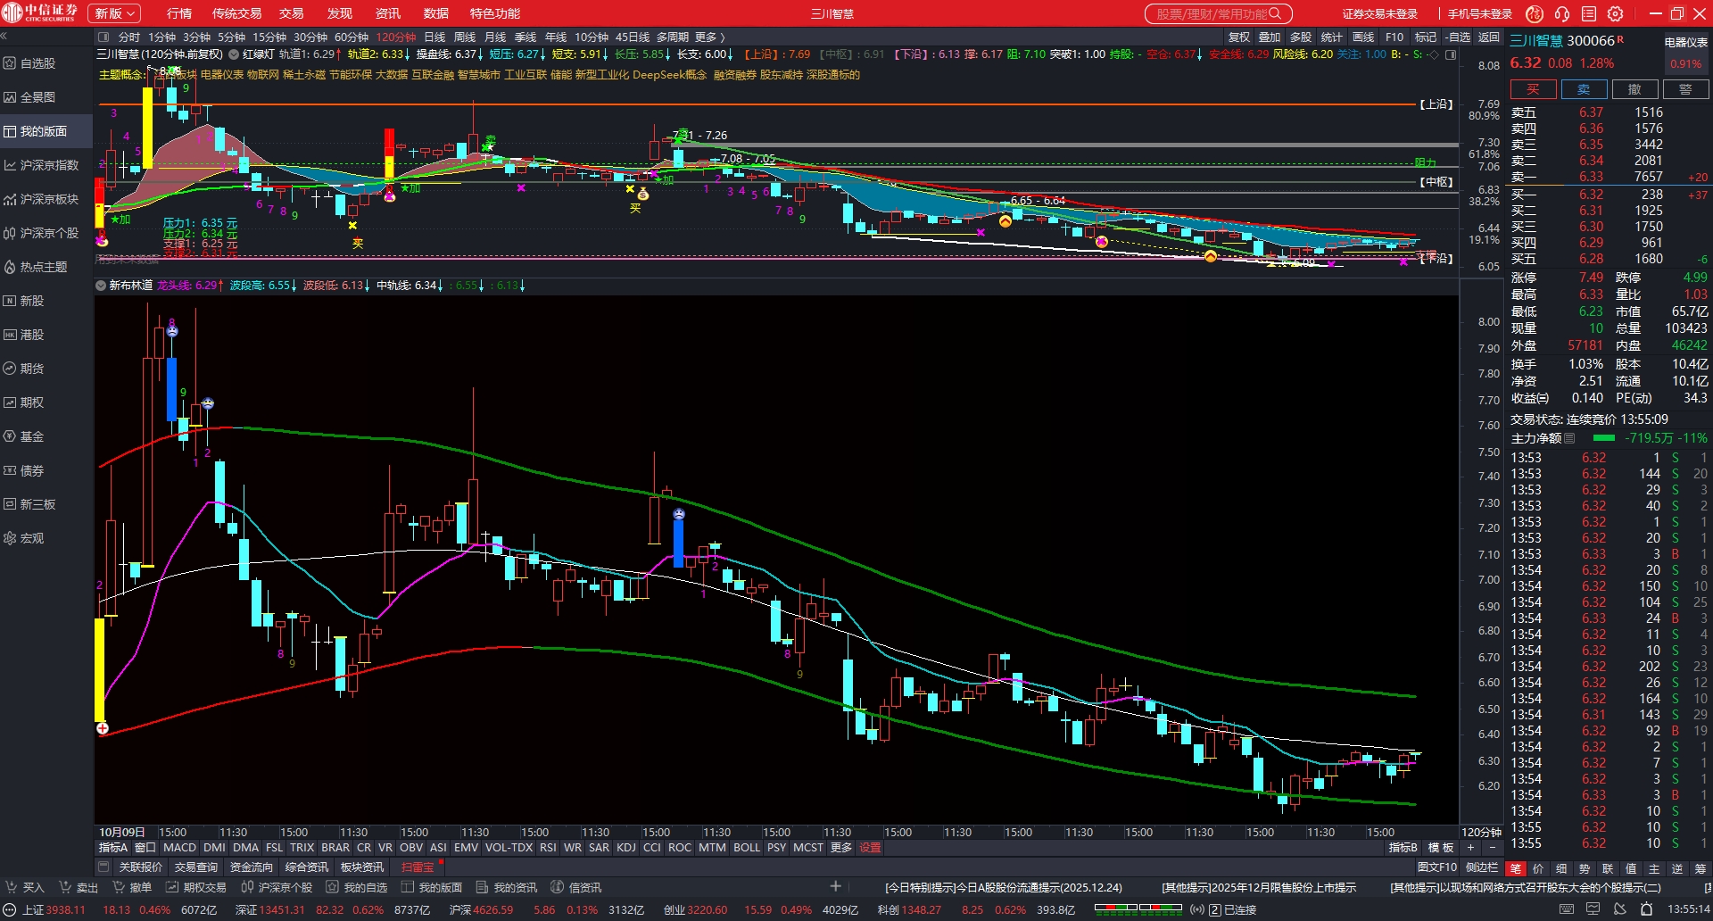Collapse the left sidebar with double chevron
This screenshot has width=1713, height=921.
4,37
